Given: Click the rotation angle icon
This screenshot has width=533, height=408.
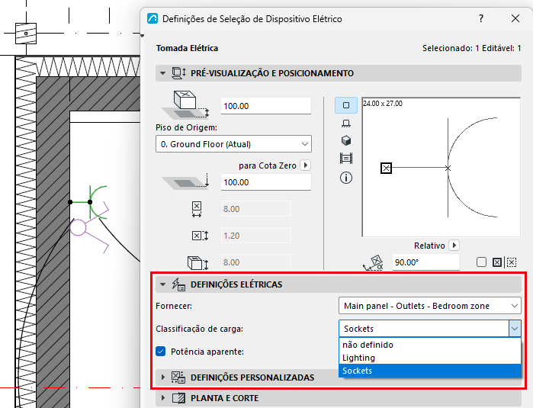Looking at the screenshot, I should (x=373, y=263).
